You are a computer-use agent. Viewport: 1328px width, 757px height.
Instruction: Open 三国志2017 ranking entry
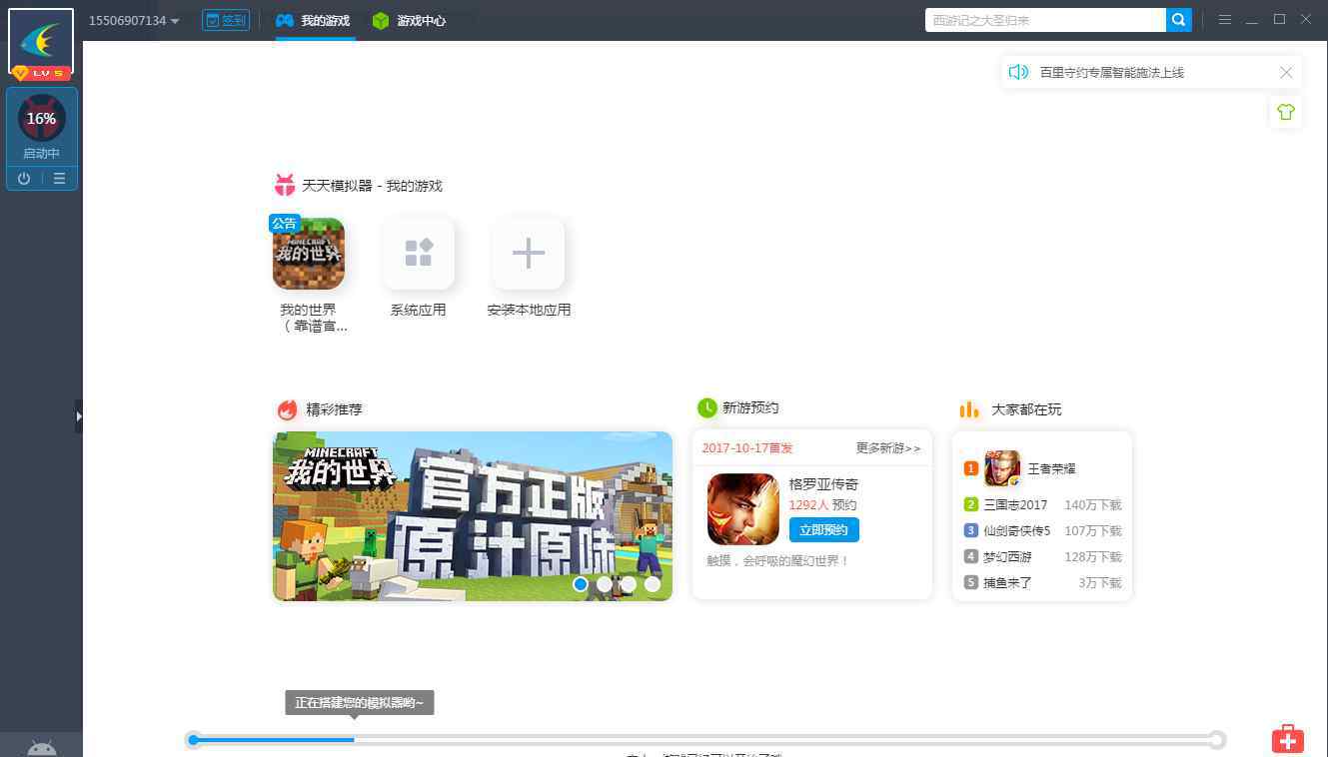click(x=1042, y=505)
